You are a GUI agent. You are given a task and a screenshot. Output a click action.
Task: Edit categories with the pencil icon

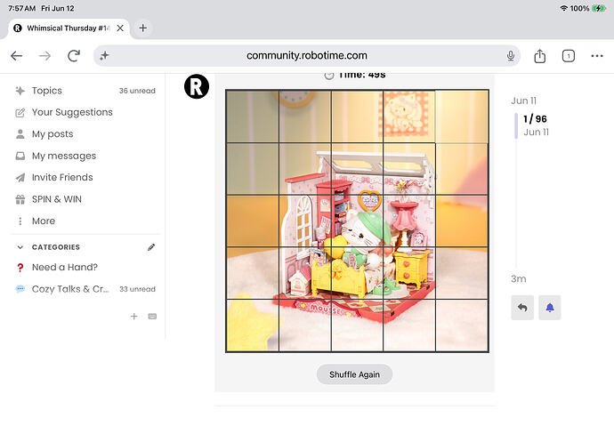tap(151, 247)
